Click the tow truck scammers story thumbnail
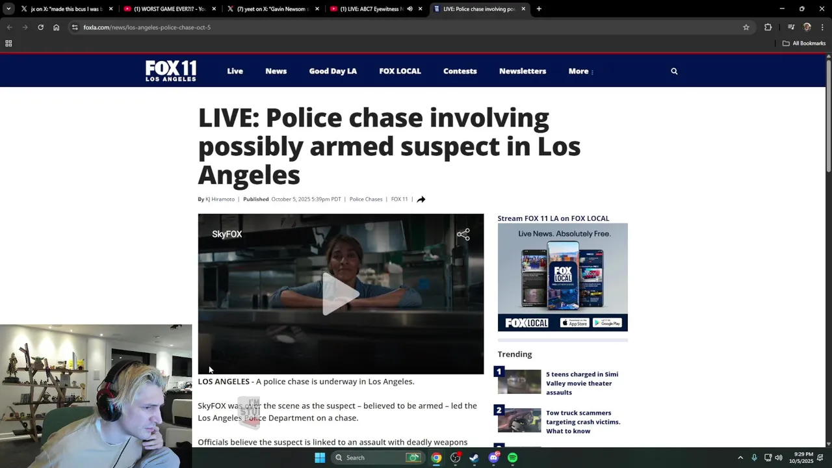 (519, 421)
